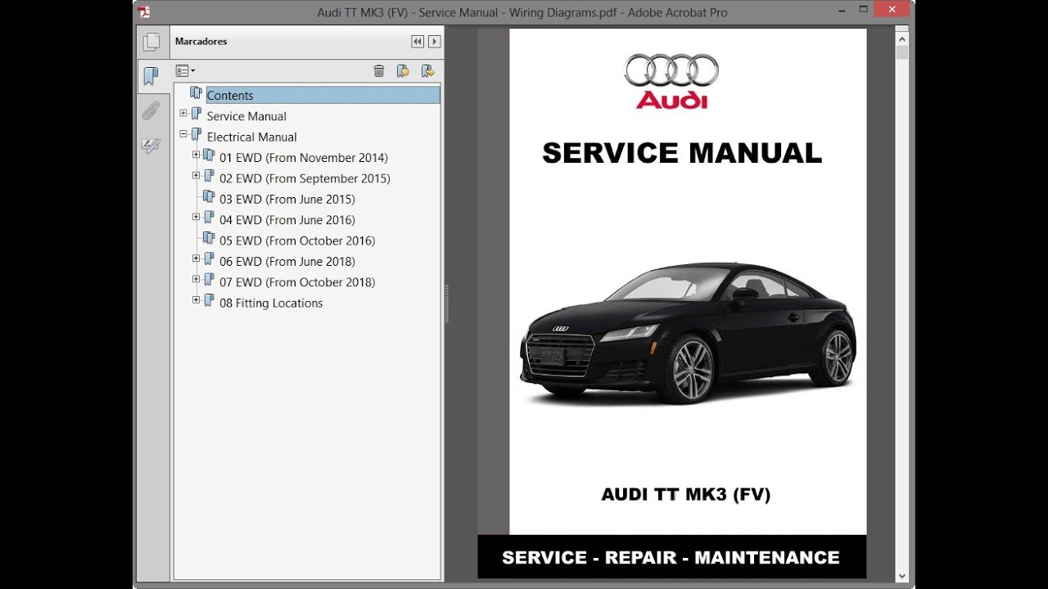The height and width of the screenshot is (589, 1048).
Task: Open the bookmark options dropdown menu
Action: coord(185,71)
